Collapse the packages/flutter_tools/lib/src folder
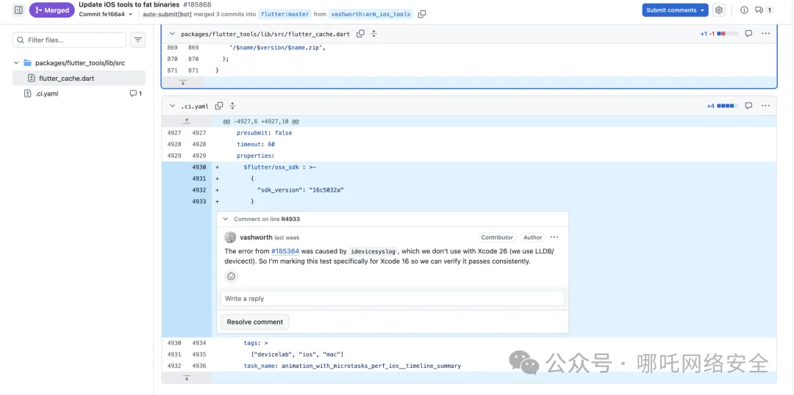This screenshot has width=794, height=395. coord(16,63)
